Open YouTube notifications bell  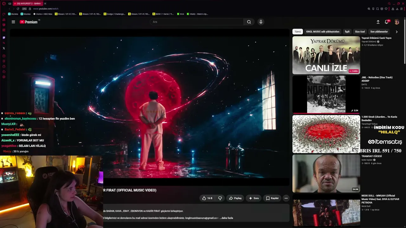(x=387, y=22)
